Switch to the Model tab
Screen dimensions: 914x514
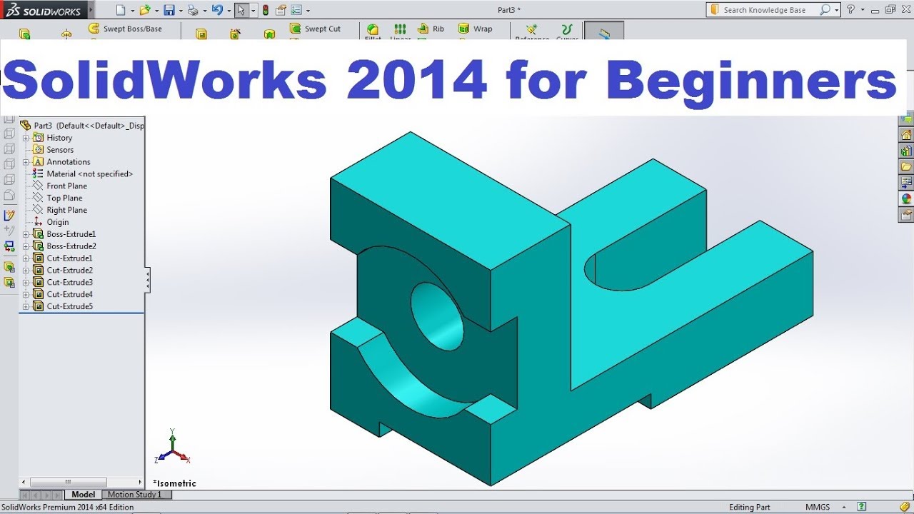[84, 494]
